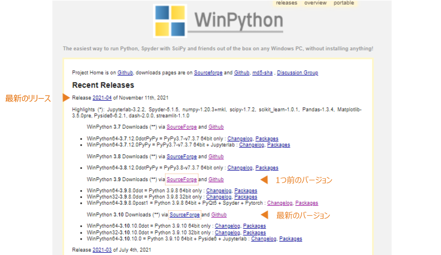
Task: Open Changelog for WinPython64-3.7.12.0PyPy
Action: [x=252, y=145]
